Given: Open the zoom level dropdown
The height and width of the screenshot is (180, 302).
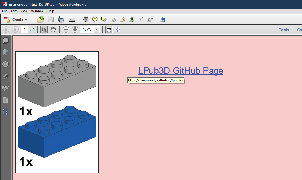Looking at the screenshot, I should [x=96, y=29].
